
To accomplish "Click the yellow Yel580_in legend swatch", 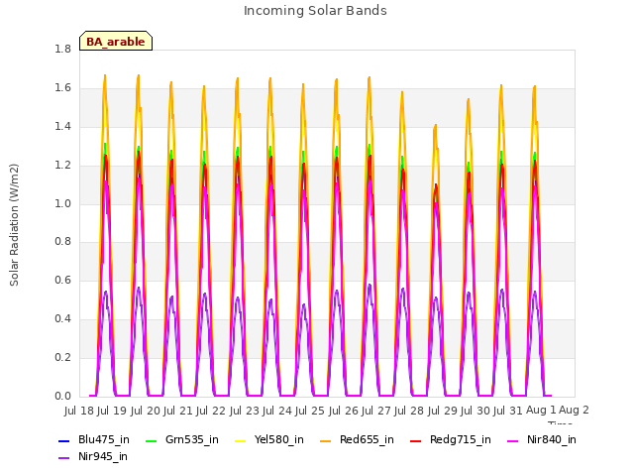I will [240, 440].
